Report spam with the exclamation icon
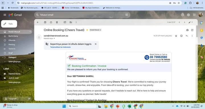The width and height of the screenshot is (205, 109). [51, 22]
